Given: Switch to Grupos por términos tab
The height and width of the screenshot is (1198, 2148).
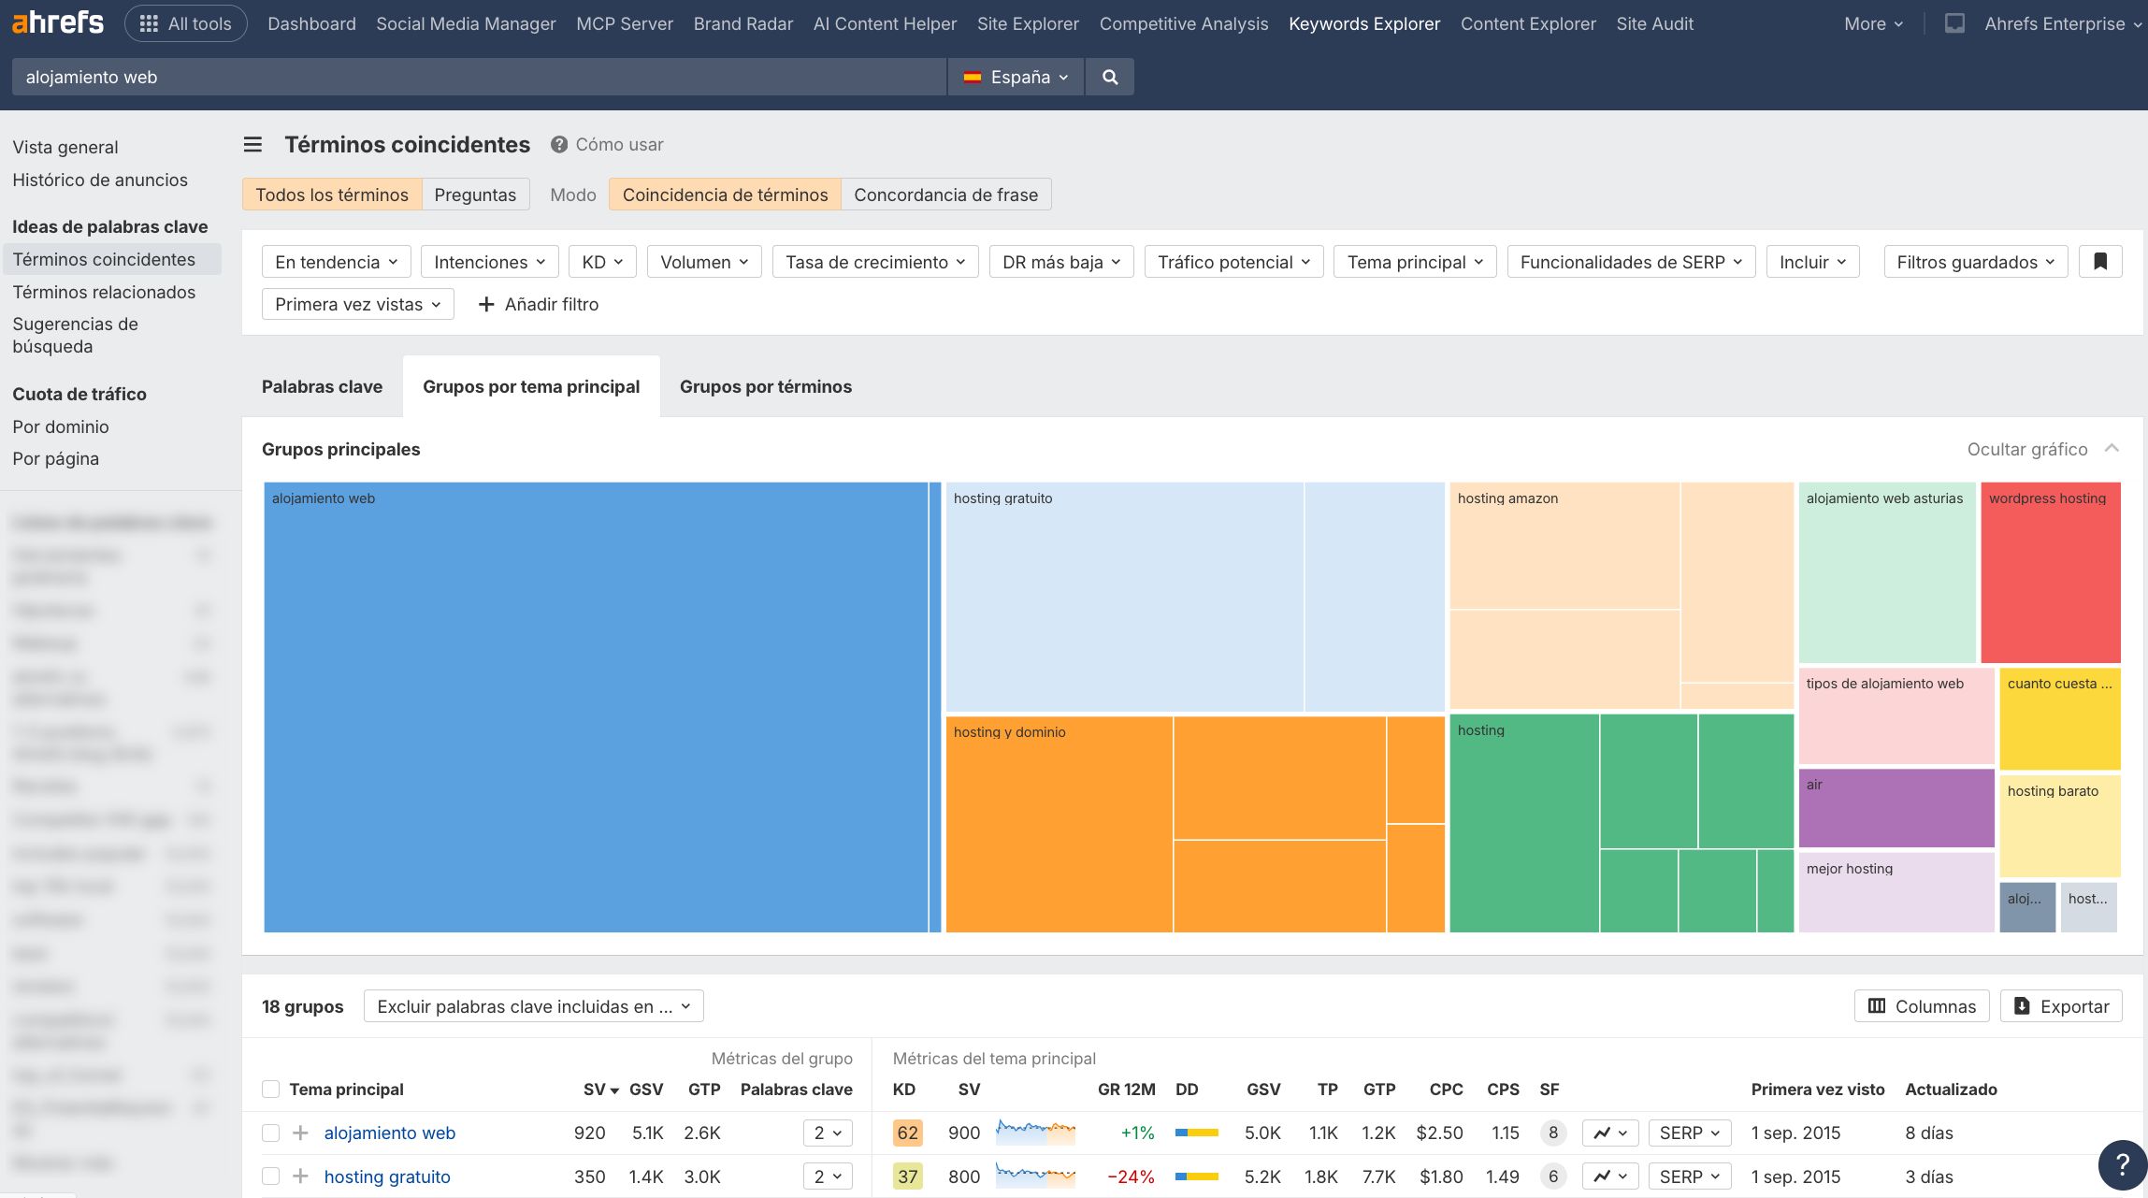Looking at the screenshot, I should click(x=765, y=387).
